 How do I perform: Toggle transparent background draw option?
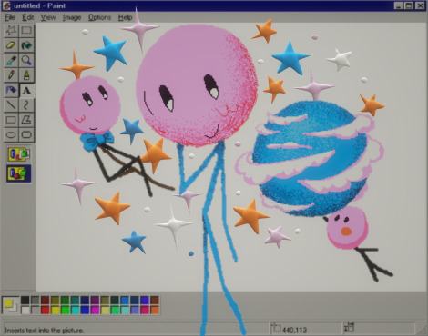tap(19, 173)
